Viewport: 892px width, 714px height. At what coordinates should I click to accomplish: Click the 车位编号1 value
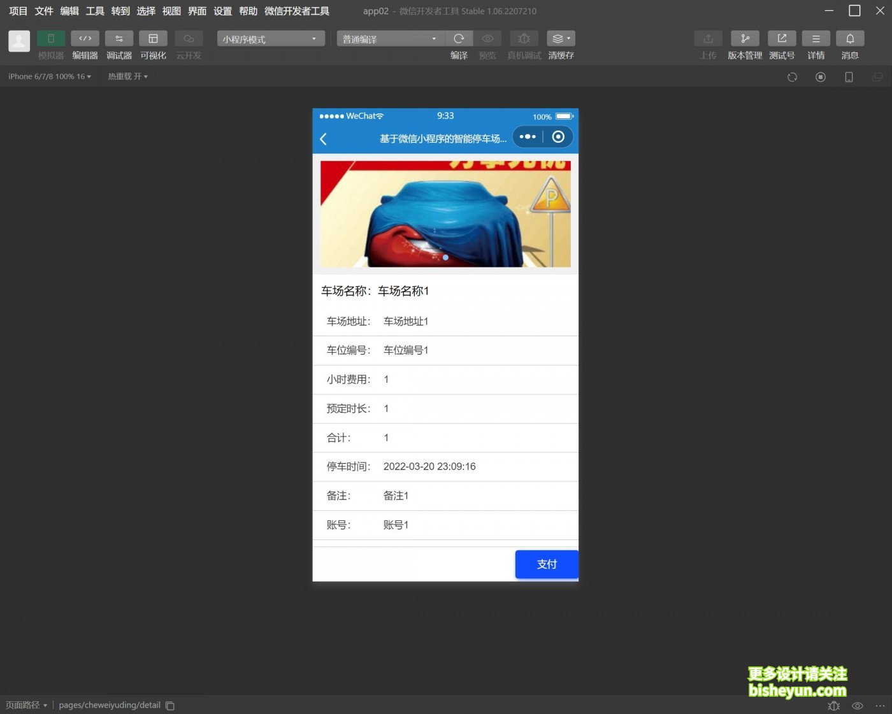coord(406,350)
